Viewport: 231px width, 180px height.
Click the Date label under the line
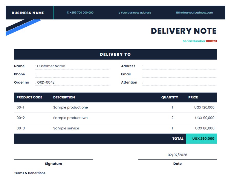pos(177,164)
